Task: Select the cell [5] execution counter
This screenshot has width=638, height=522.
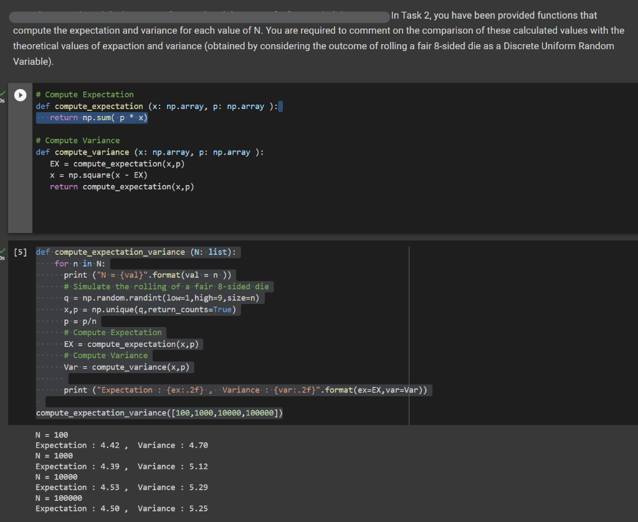Action: 21,252
